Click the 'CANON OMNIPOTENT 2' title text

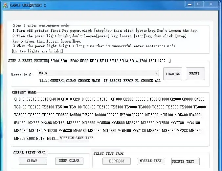[28, 5]
